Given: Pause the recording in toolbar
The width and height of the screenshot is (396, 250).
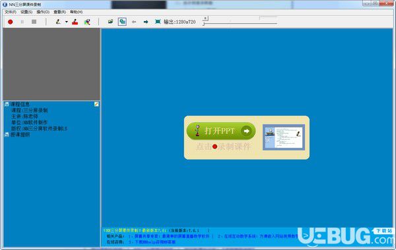Looking at the screenshot, I should (22, 22).
